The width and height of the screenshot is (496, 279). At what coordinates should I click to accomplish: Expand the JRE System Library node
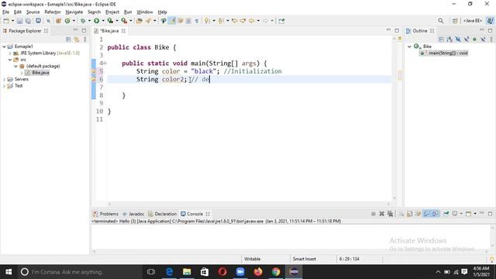10,53
